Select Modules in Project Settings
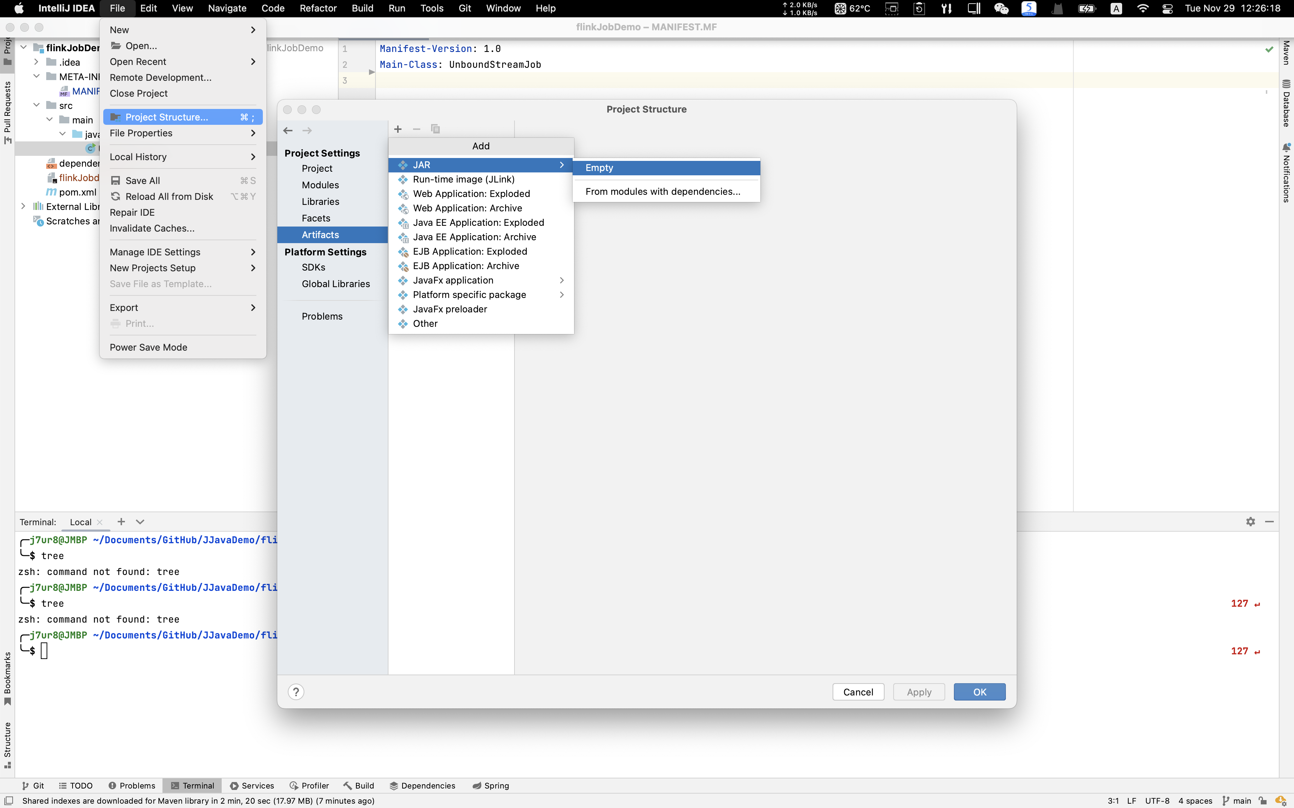The image size is (1294, 808). 320,185
